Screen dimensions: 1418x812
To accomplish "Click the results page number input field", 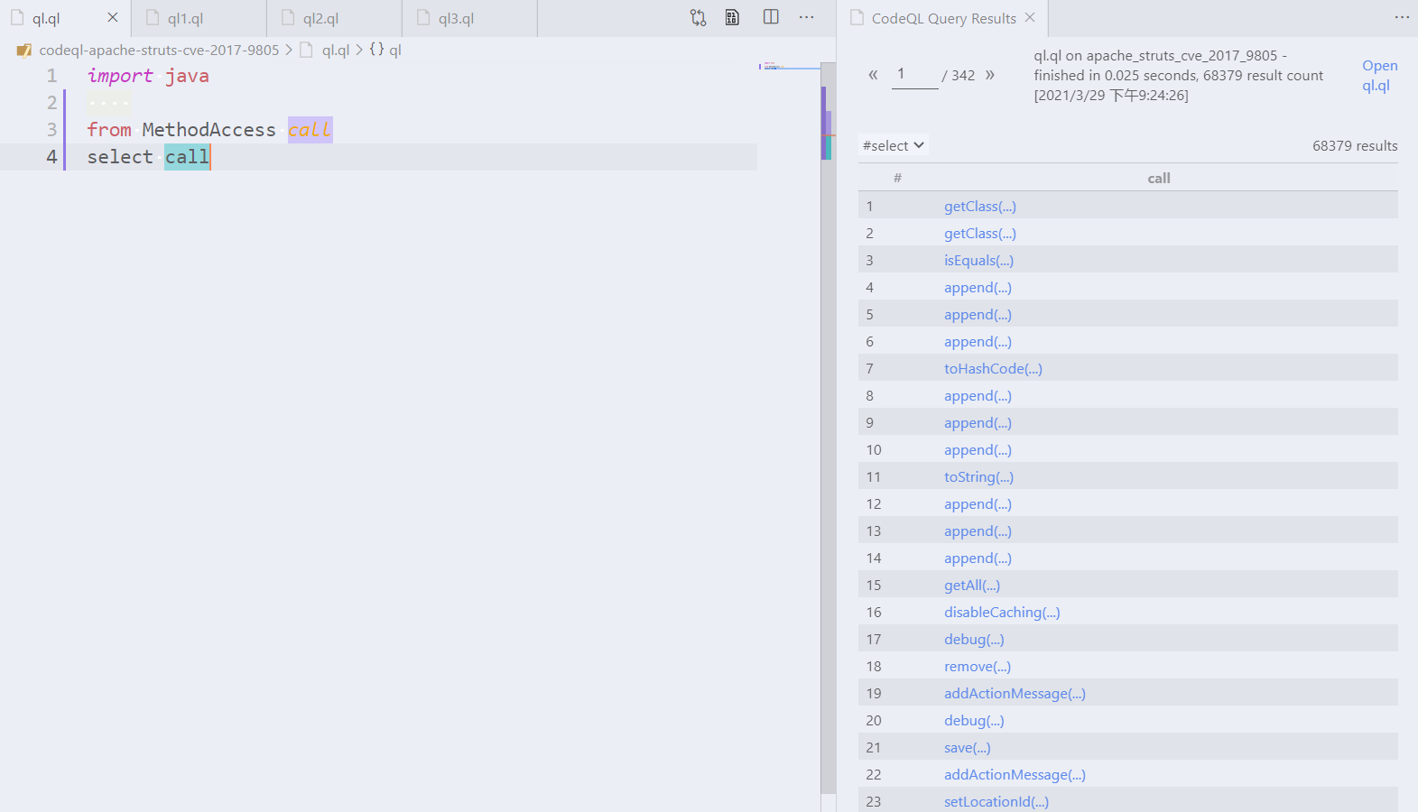I will point(914,75).
